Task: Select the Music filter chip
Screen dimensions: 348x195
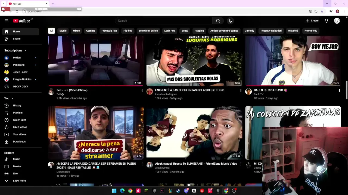Action: pos(63,31)
